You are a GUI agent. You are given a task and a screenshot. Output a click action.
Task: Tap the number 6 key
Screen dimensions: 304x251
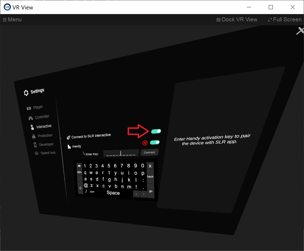[x=115, y=166]
